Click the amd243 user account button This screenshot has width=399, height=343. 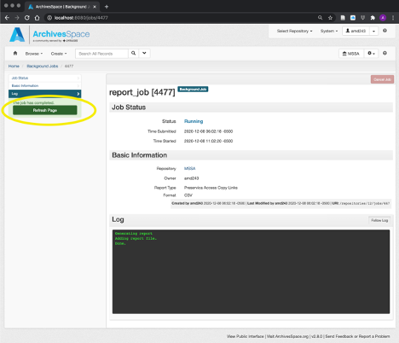click(356, 31)
